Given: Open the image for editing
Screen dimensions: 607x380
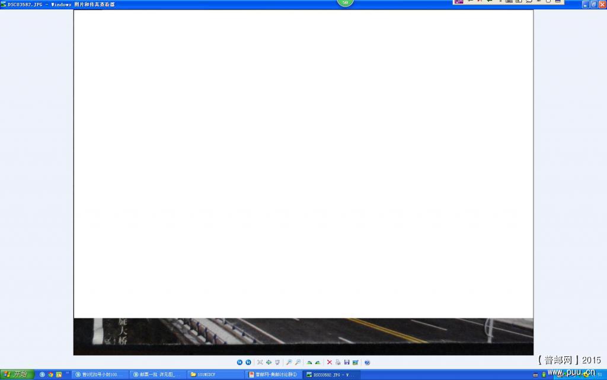Looking at the screenshot, I should point(355,362).
